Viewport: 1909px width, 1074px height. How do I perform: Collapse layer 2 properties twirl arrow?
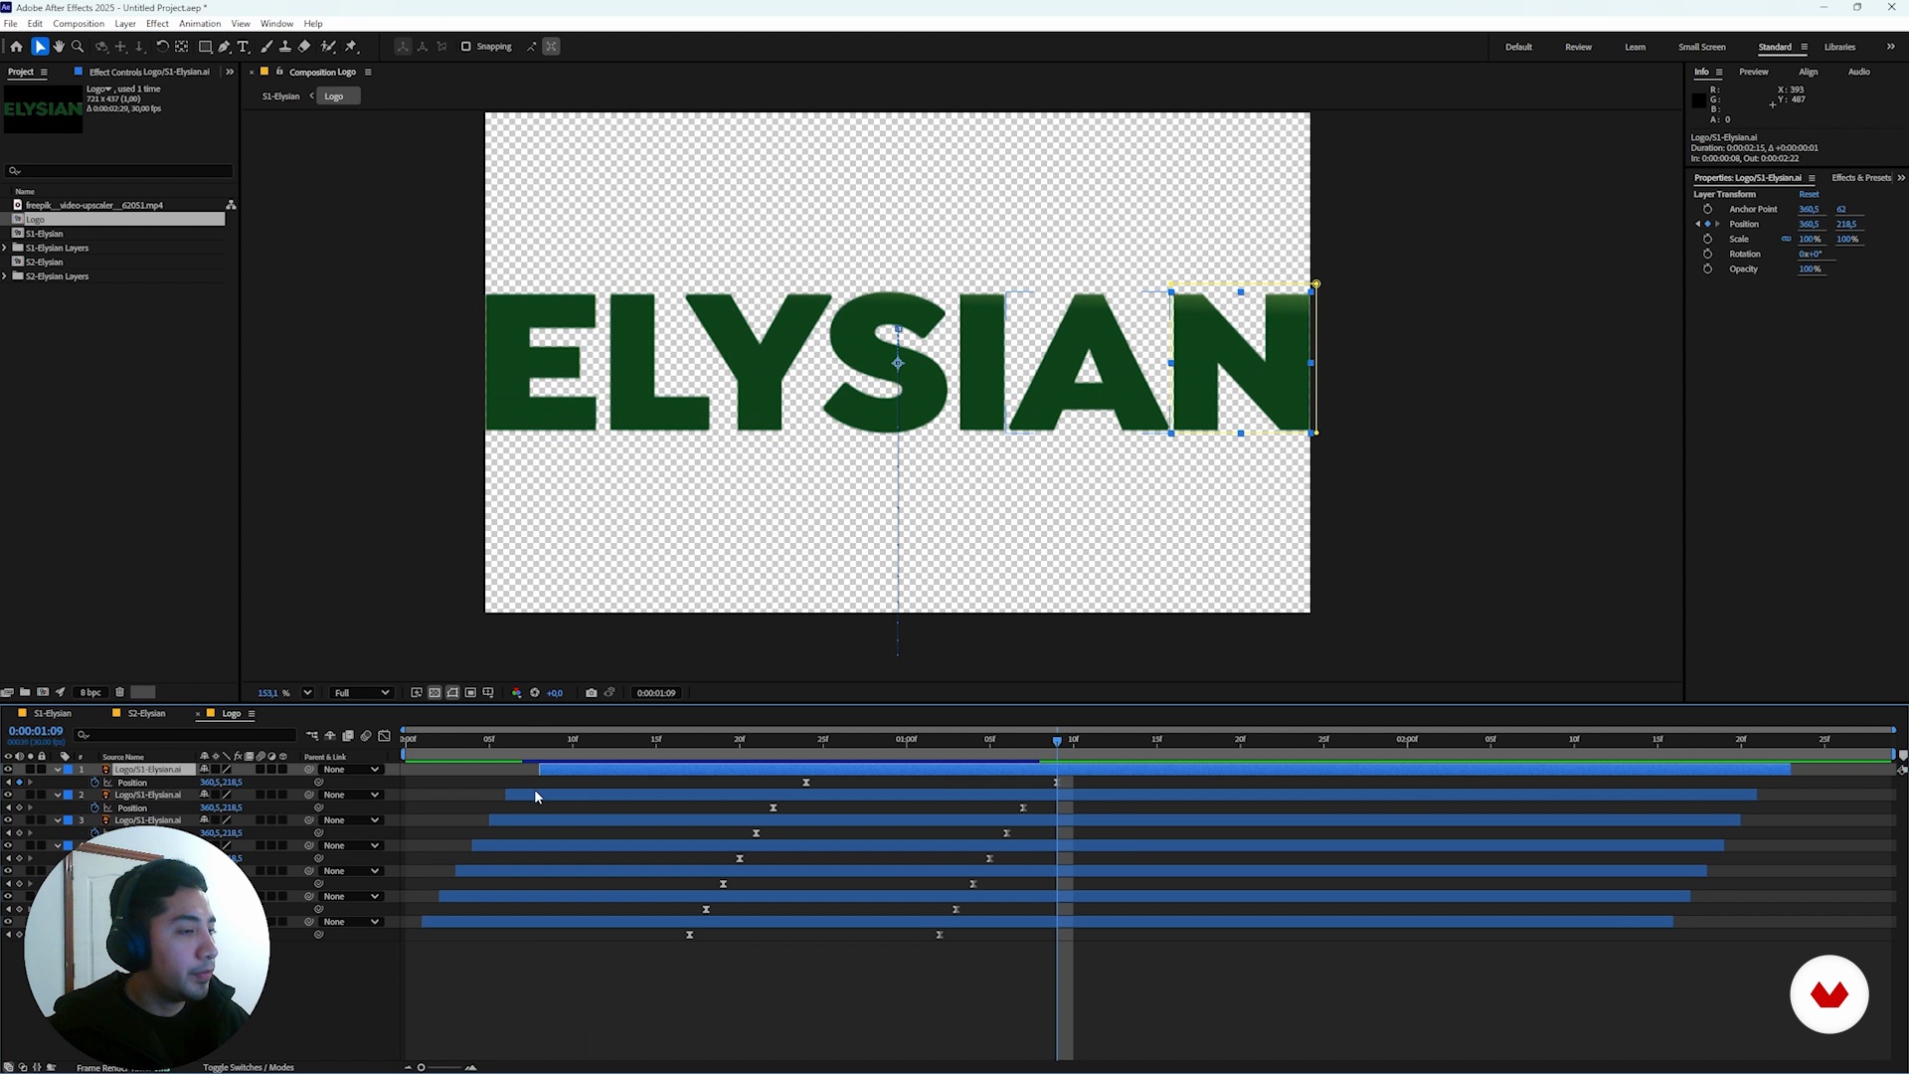(58, 796)
